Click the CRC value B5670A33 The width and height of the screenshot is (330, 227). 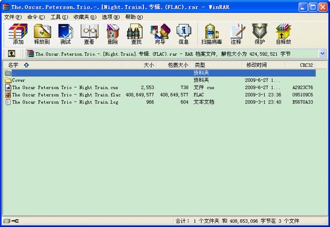(x=302, y=102)
